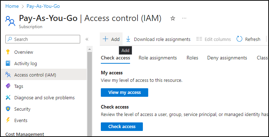Open the ellipsis more options menu
Image resolution: width=269 pixels, height=137 pixels.
pos(184,18)
